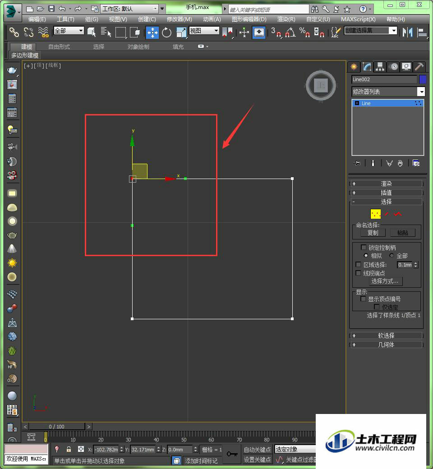Enable the 锁定控制柄 checkbox
The height and width of the screenshot is (469, 433).
pyautogui.click(x=364, y=248)
